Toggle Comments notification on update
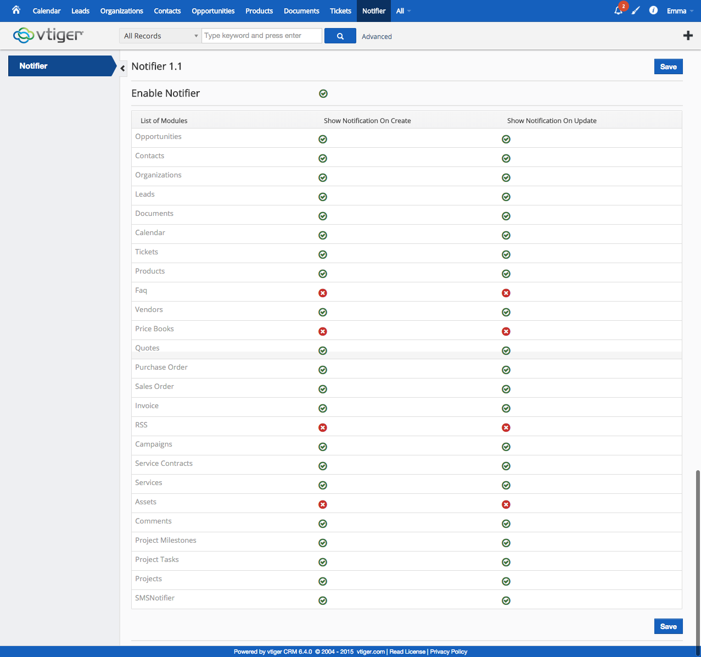This screenshot has width=701, height=657. pos(506,524)
